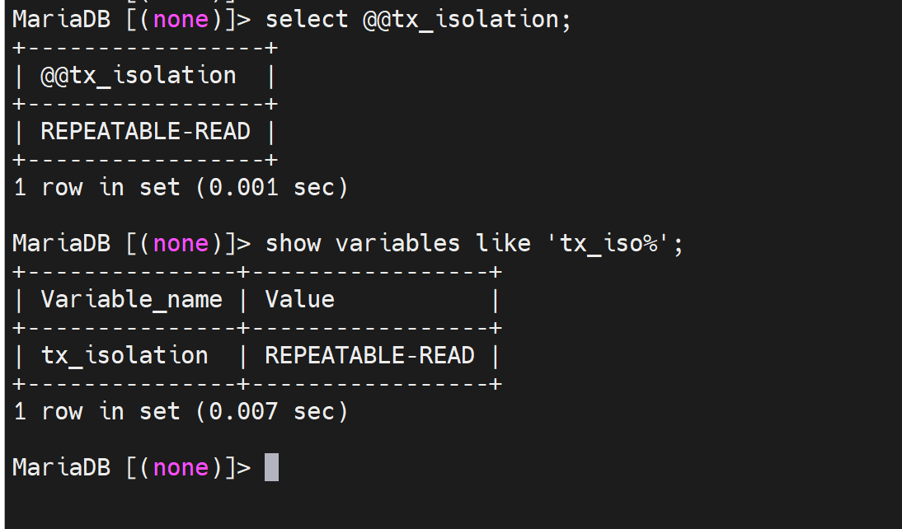Viewport: 902px width, 529px height.
Task: Click magenta 'none' in the last prompt
Action: (181, 467)
